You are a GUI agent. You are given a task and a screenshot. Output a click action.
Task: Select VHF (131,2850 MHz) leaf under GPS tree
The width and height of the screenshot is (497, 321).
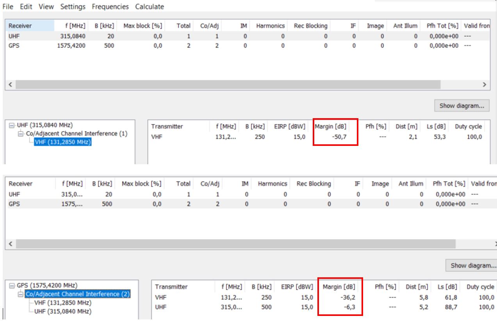(x=63, y=303)
